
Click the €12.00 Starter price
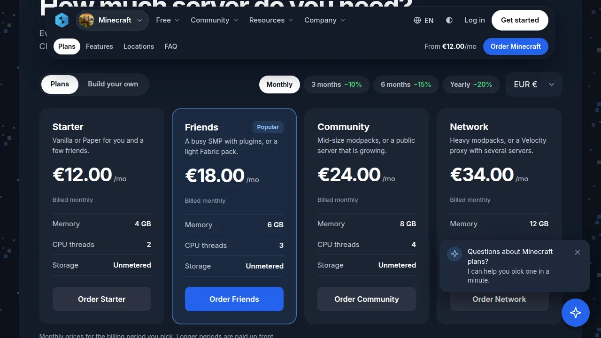pyautogui.click(x=82, y=175)
